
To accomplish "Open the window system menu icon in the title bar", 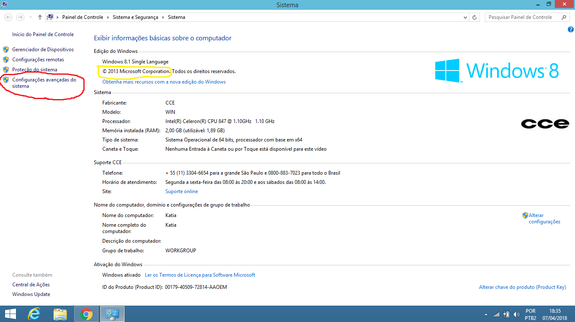I will click(4, 5).
